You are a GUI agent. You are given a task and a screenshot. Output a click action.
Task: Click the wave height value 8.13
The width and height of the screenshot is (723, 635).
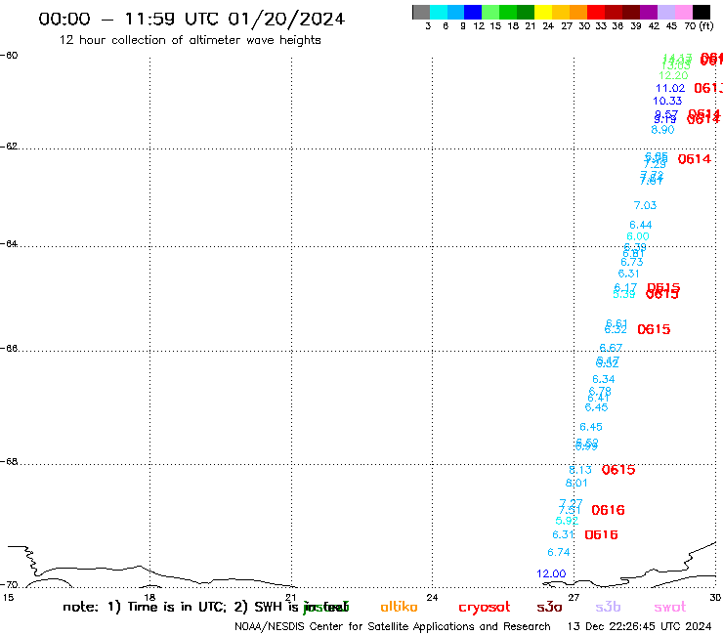(580, 470)
